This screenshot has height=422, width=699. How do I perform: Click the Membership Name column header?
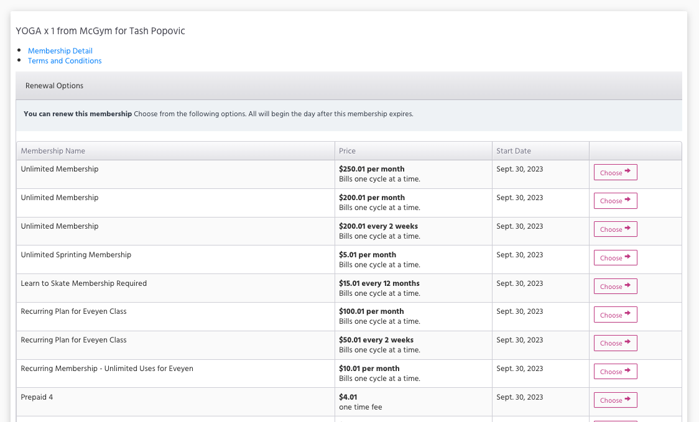(53, 151)
